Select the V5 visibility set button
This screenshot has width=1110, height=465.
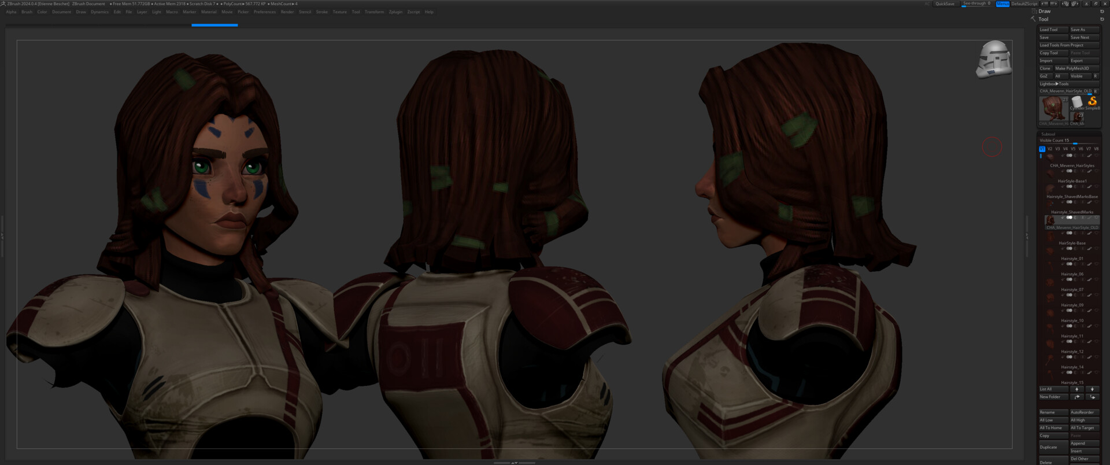tap(1073, 149)
